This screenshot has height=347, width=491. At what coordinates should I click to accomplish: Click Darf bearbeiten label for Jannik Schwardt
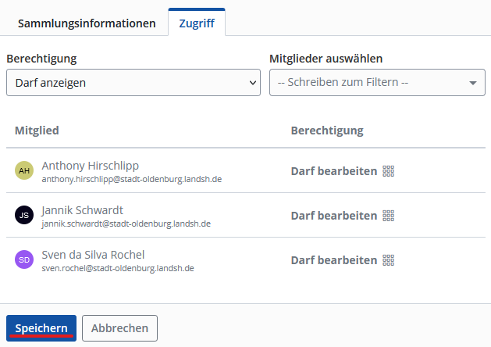coord(333,216)
